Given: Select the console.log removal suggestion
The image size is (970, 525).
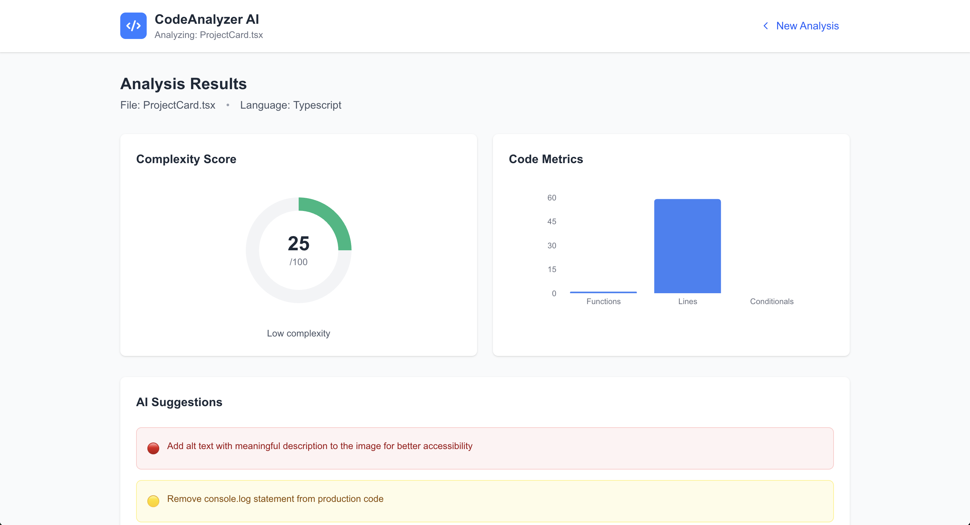Looking at the screenshot, I should pos(275,499).
